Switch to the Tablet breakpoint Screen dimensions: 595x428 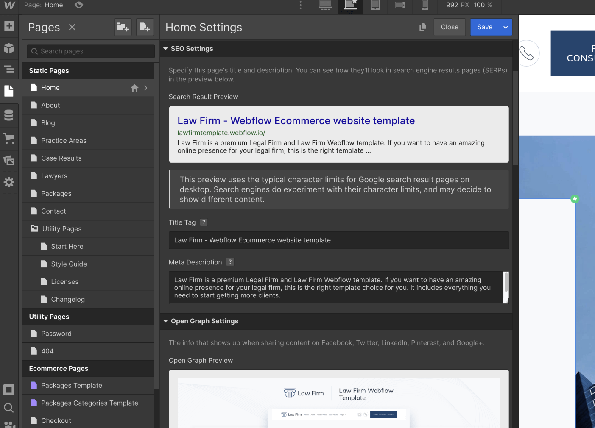(x=375, y=6)
